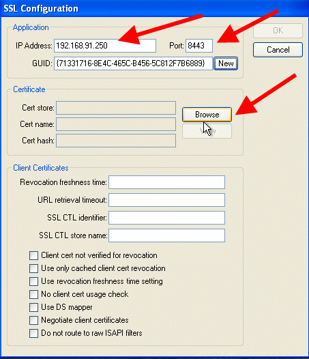Click the Cert hash field
Screen dimensions: 309x359
116,141
